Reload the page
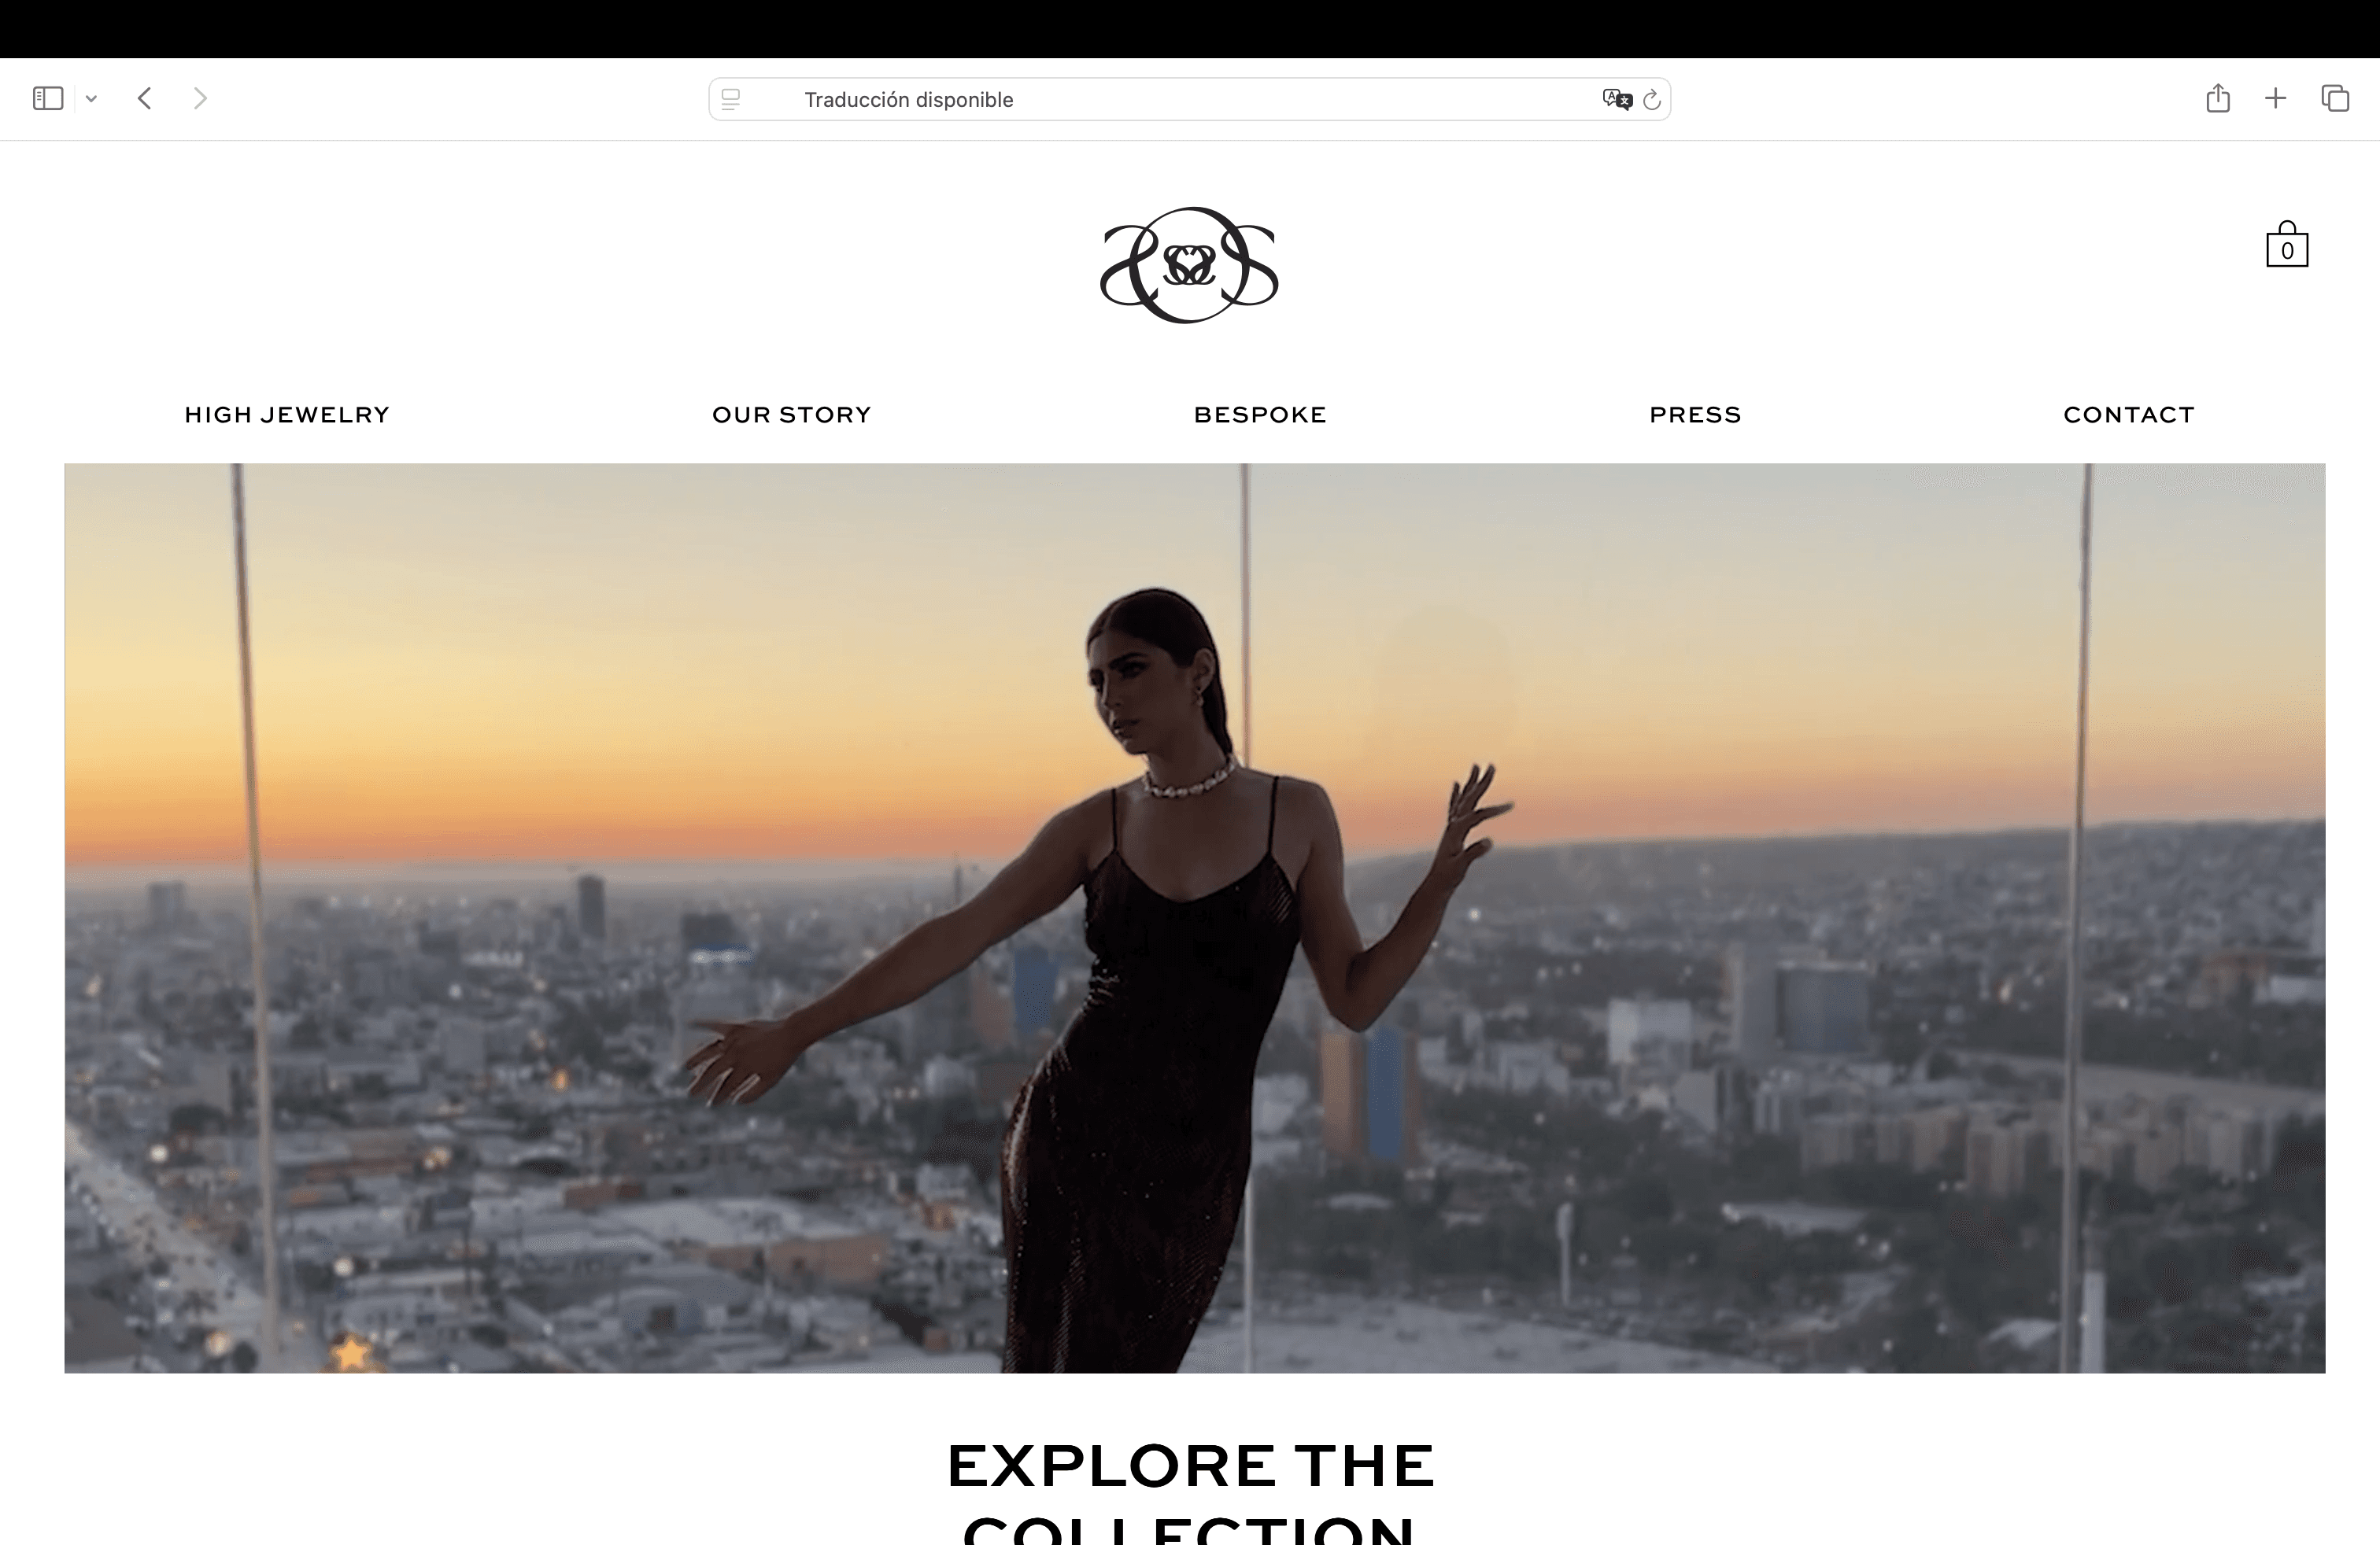The height and width of the screenshot is (1545, 2380). (x=1652, y=99)
